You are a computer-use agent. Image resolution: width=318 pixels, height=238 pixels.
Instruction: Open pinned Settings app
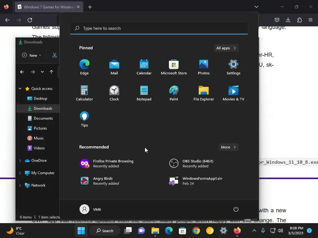(234, 67)
